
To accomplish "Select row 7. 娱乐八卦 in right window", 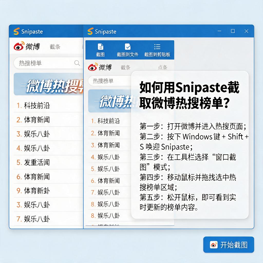I will [110, 192].
